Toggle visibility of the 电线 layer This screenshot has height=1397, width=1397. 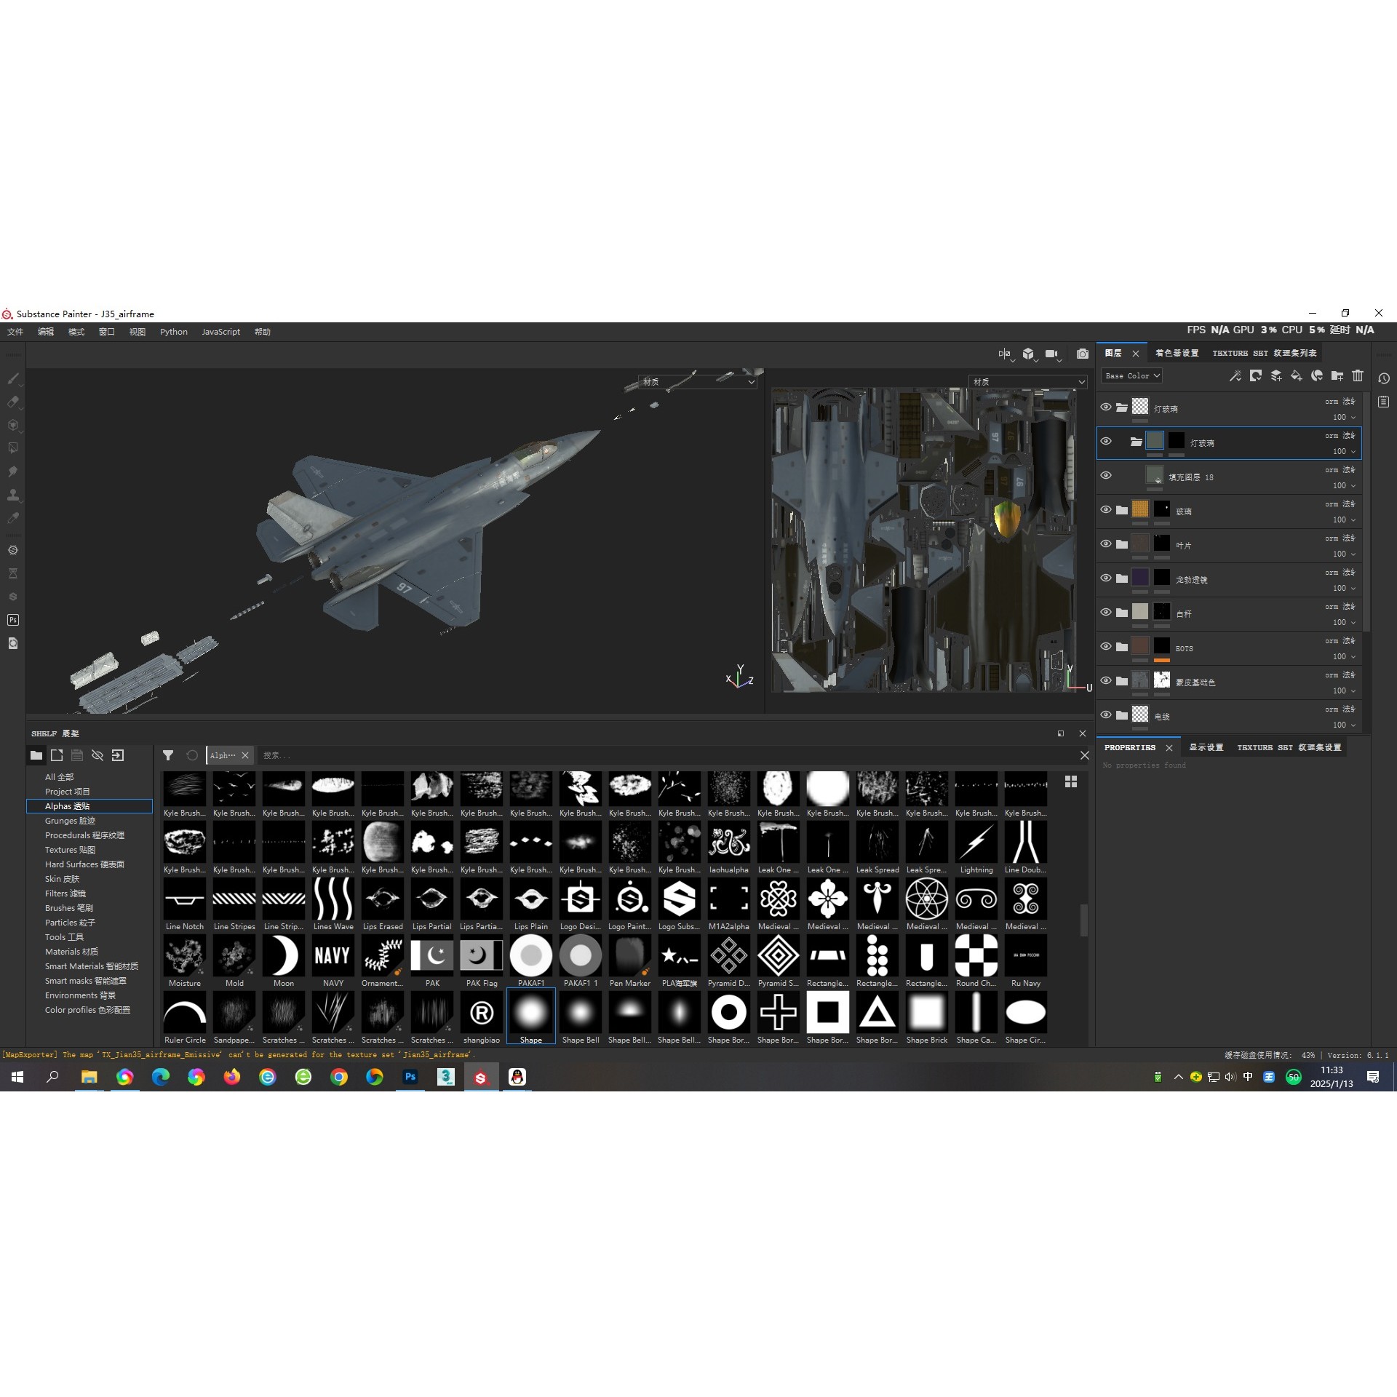point(1106,715)
